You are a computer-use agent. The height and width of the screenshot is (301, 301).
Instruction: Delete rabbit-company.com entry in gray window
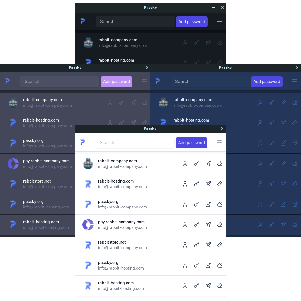pos(145,103)
